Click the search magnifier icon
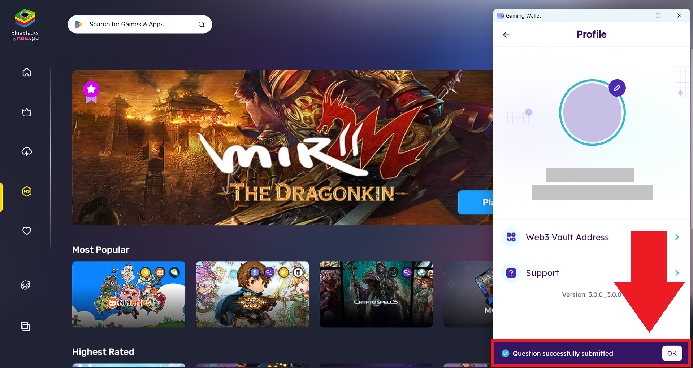The height and width of the screenshot is (368, 693). 202,25
